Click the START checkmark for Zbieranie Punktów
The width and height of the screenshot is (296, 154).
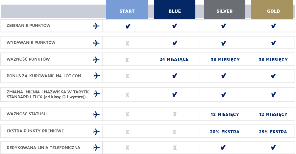coord(128,26)
